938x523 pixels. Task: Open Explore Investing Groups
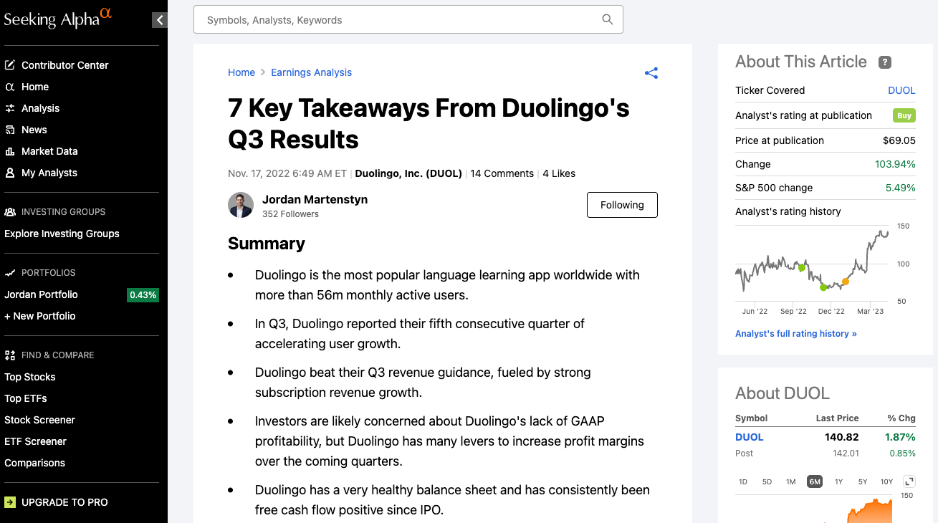point(62,234)
